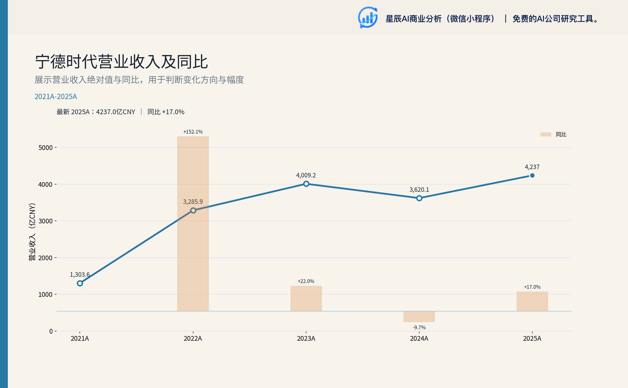Click the 2023A x-axis label
The height and width of the screenshot is (388, 628).
click(x=306, y=339)
